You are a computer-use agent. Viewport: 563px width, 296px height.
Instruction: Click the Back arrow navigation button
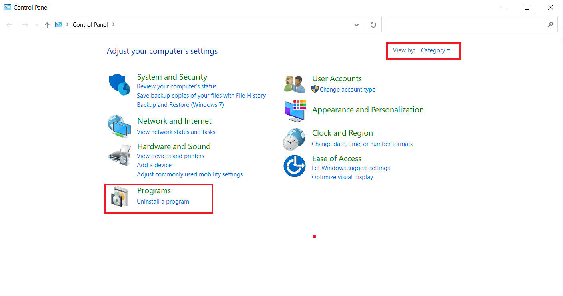[x=10, y=25]
